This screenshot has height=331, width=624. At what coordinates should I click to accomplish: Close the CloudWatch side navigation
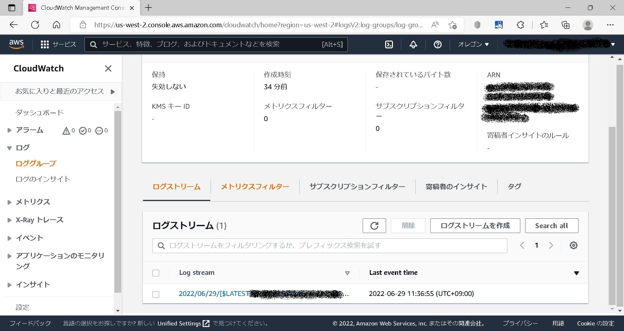point(108,68)
